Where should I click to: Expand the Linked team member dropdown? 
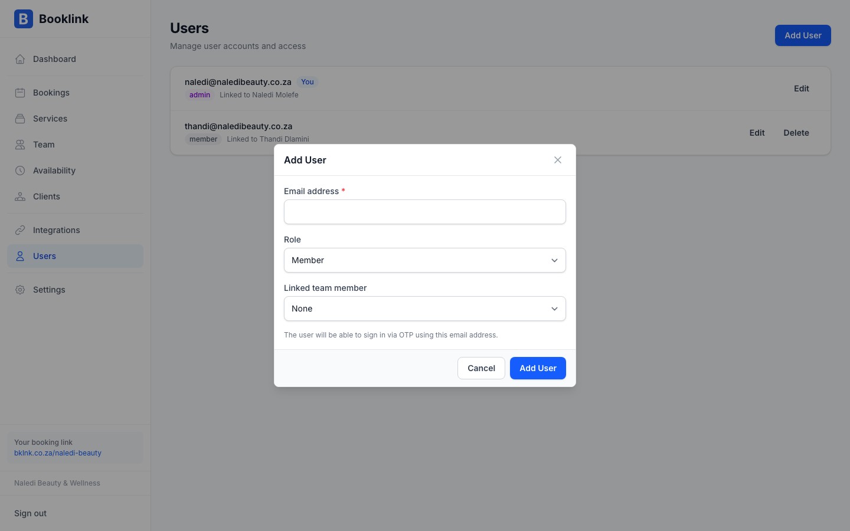click(425, 309)
